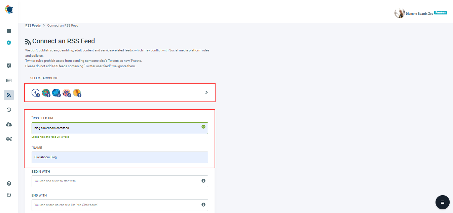Viewport: 453px width, 213px height.
Task: Select the RSS Feeds sidebar icon
Action: coord(9,95)
